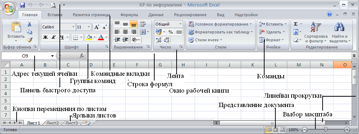Screen dimensions: 359x134
Task: Switch to the Данные tab
Action: tap(156, 15)
